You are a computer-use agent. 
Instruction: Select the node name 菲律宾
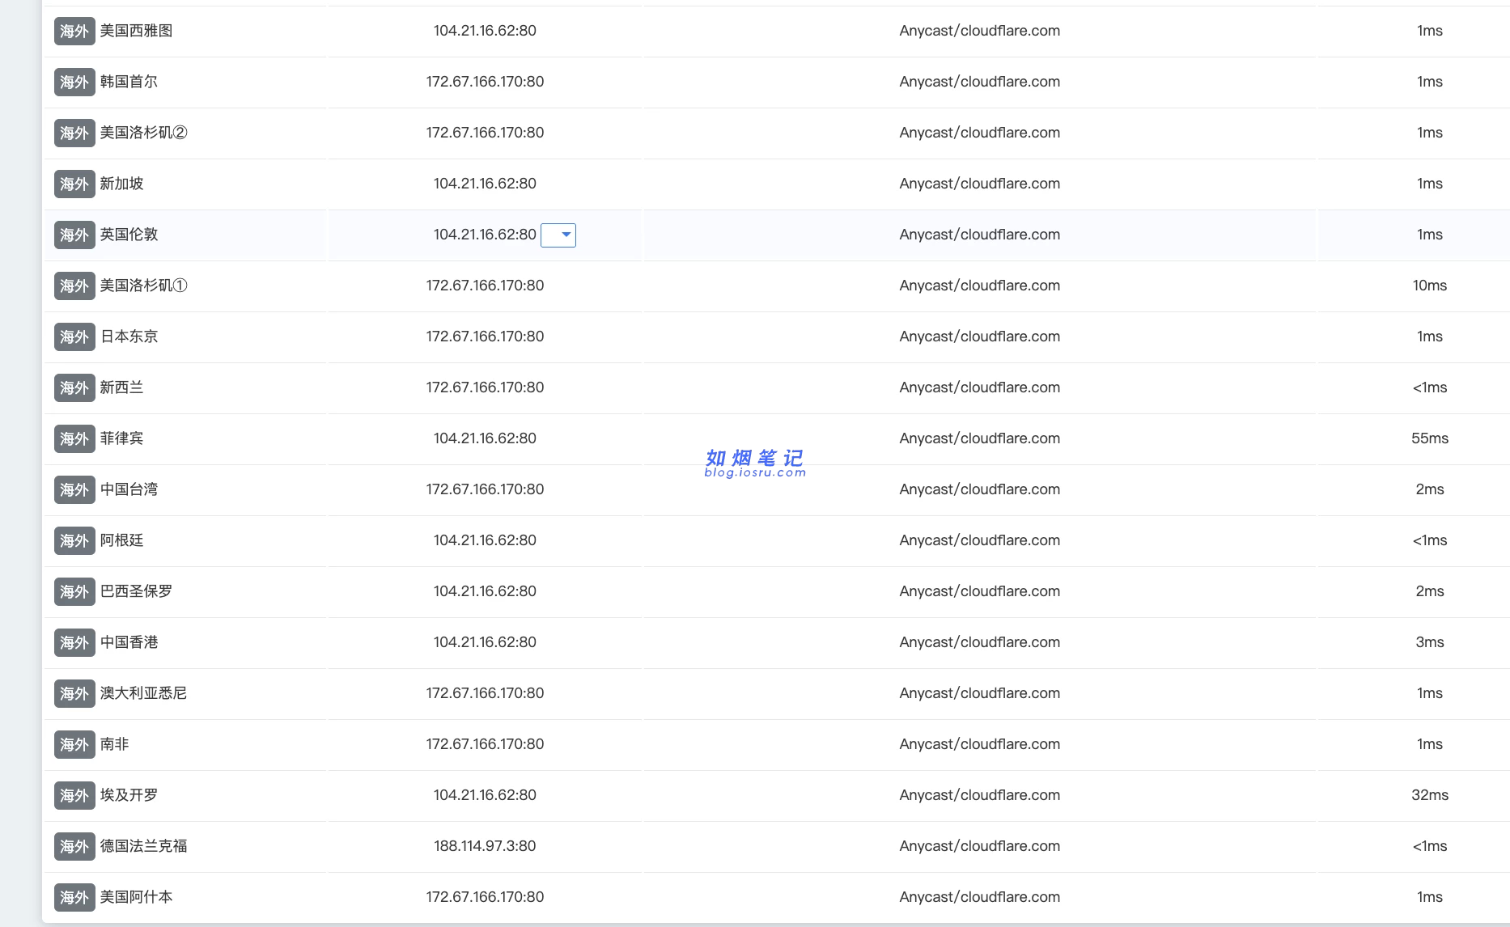point(121,438)
